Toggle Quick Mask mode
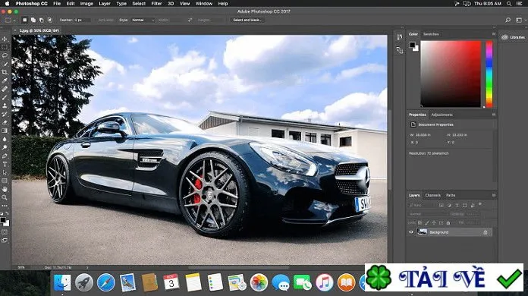 (5, 232)
